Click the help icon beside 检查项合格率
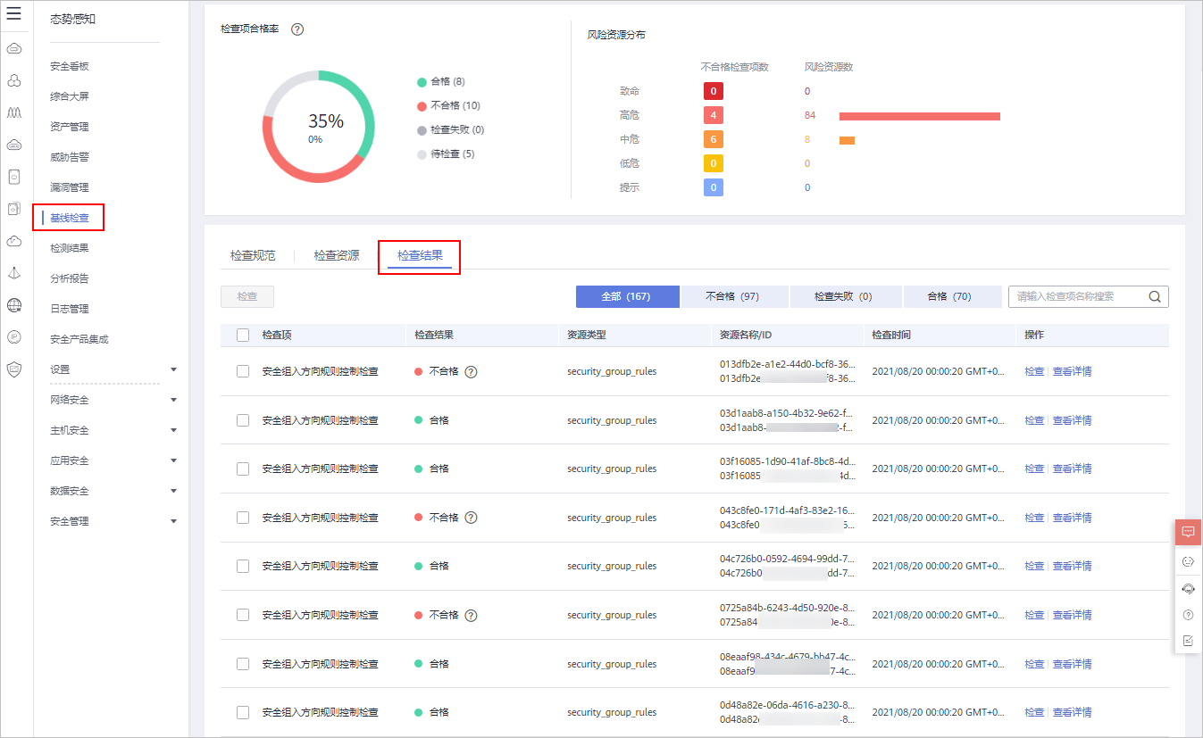 296,29
